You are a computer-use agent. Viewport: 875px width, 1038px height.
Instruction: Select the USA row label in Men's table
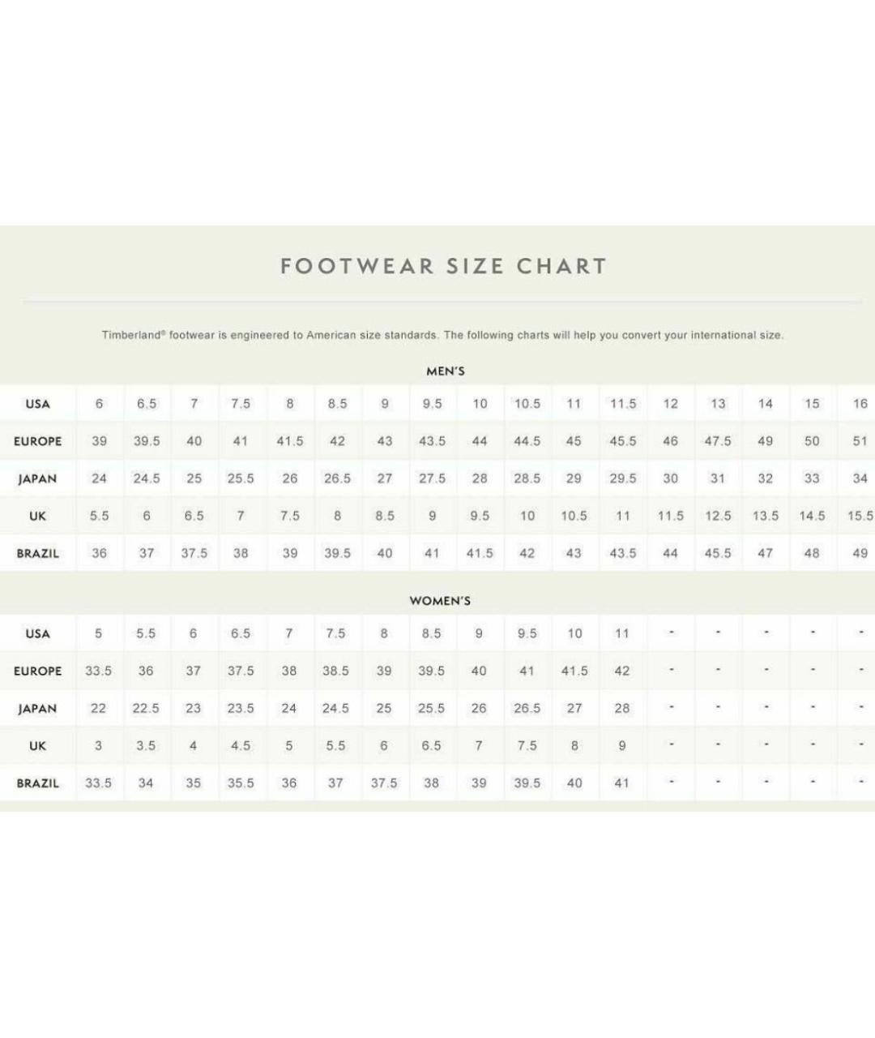tap(37, 404)
